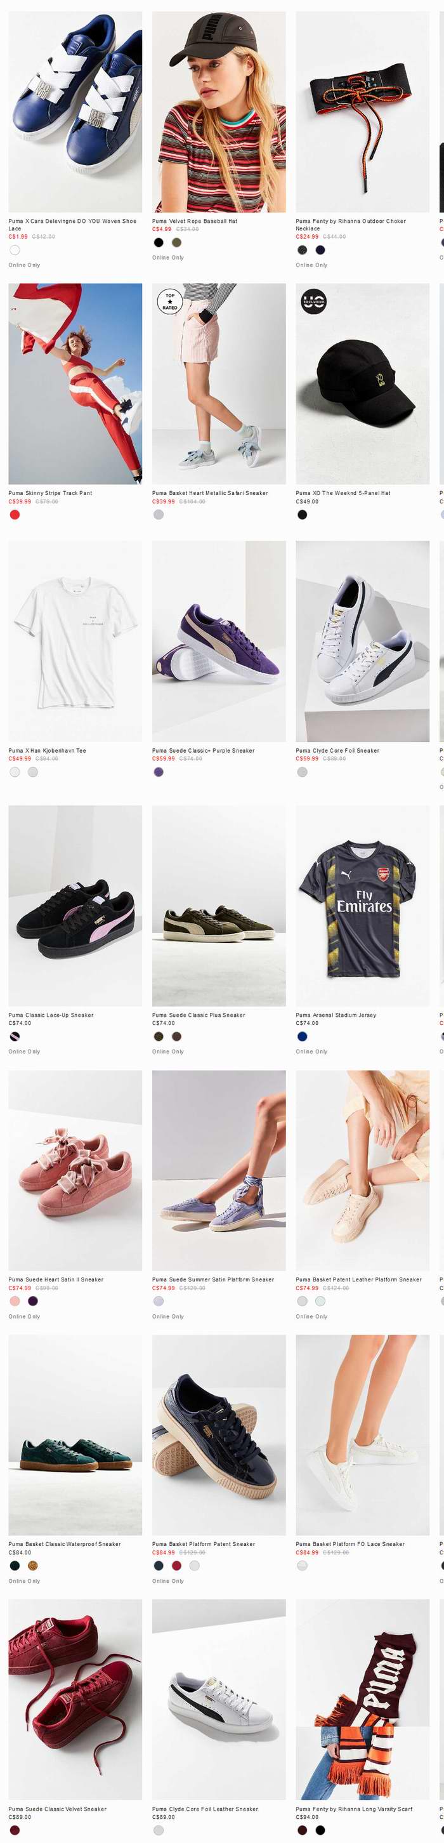This screenshot has width=444, height=1843.
Task: Open Puma Clyde Core Foil Sneaker title
Action: pos(337,751)
